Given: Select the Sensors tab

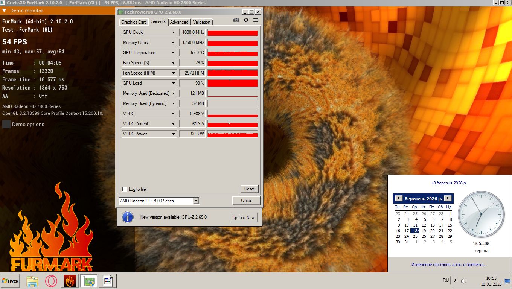Looking at the screenshot, I should 158,21.
